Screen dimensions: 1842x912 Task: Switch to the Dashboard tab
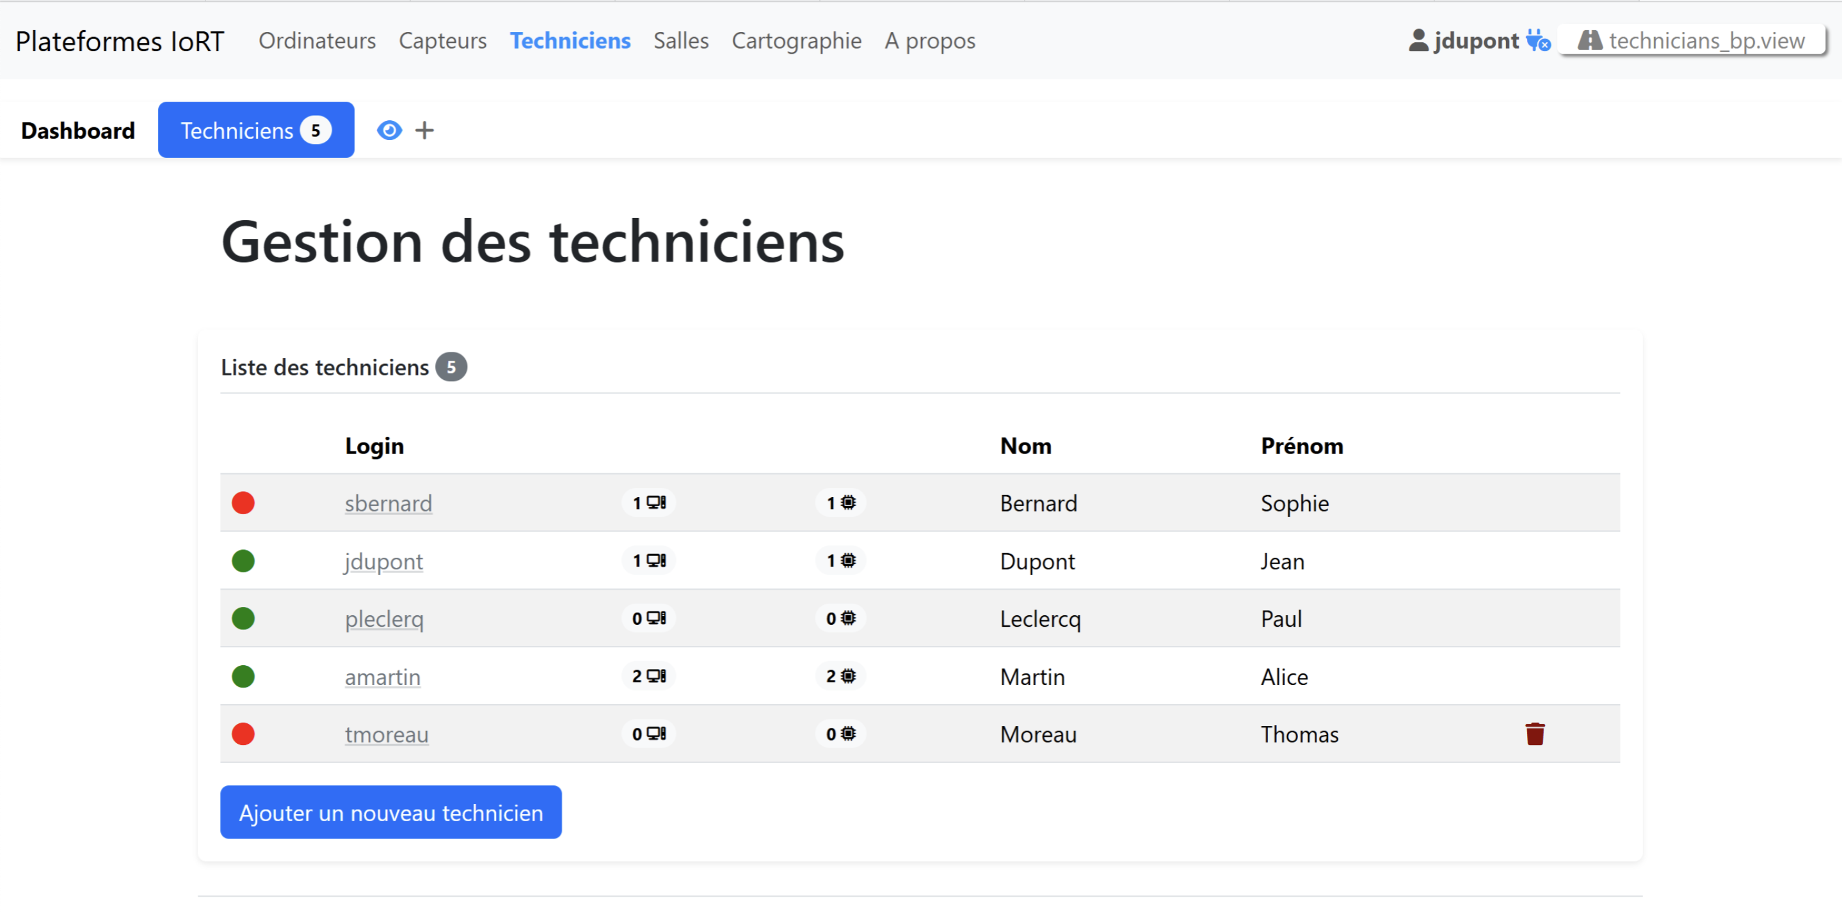click(78, 130)
